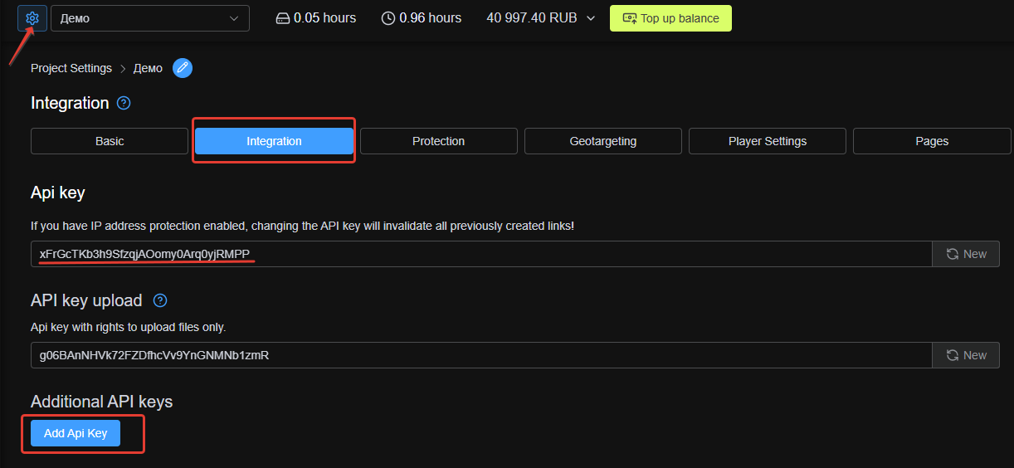
Task: Click the IP address protection warning text
Action: tap(302, 226)
